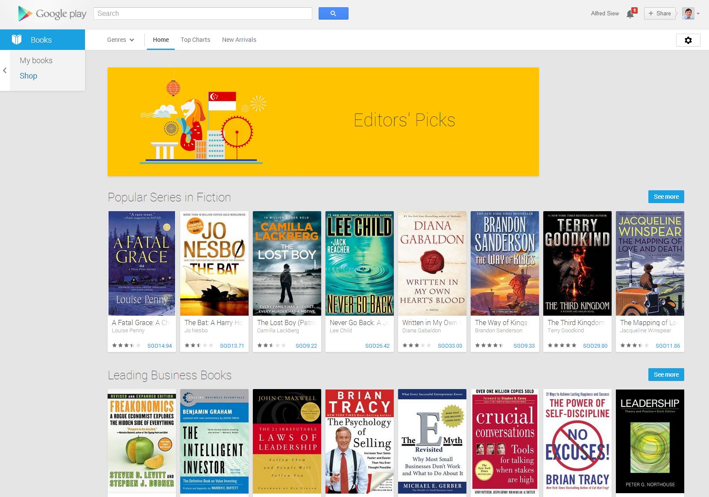Click SGD14.94 price for A Fatal Grace
The height and width of the screenshot is (497, 709).
tap(159, 346)
